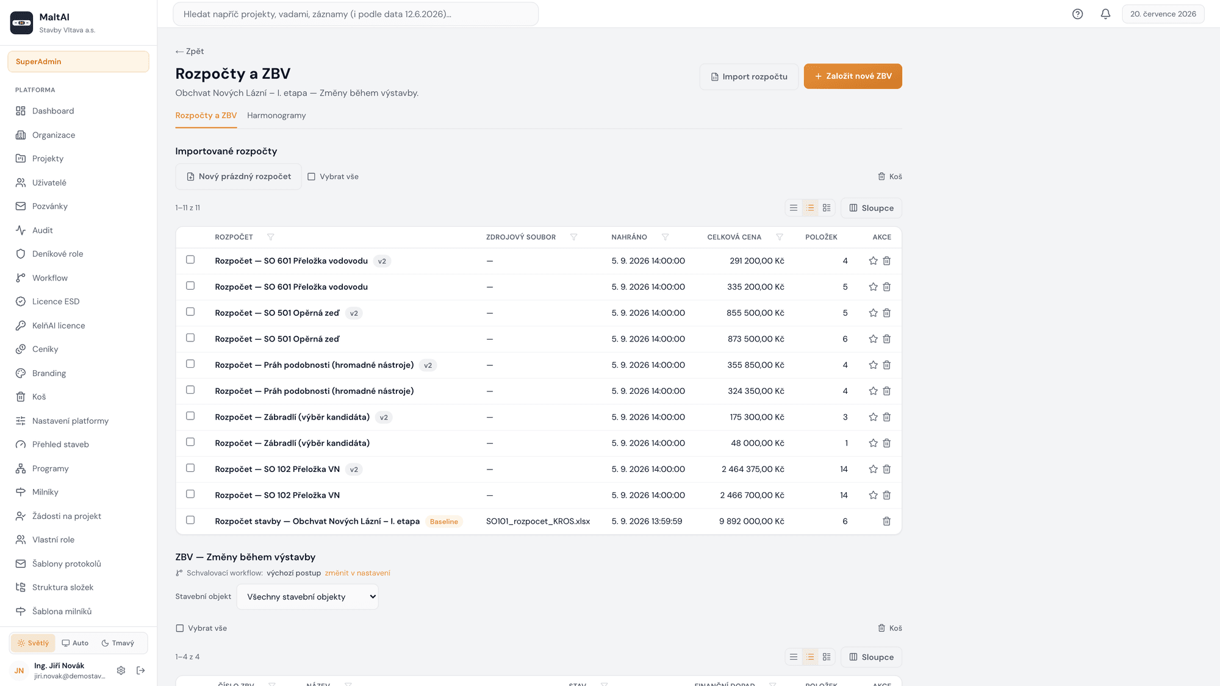Open the notifications bell icon
The width and height of the screenshot is (1220, 686).
pyautogui.click(x=1105, y=14)
